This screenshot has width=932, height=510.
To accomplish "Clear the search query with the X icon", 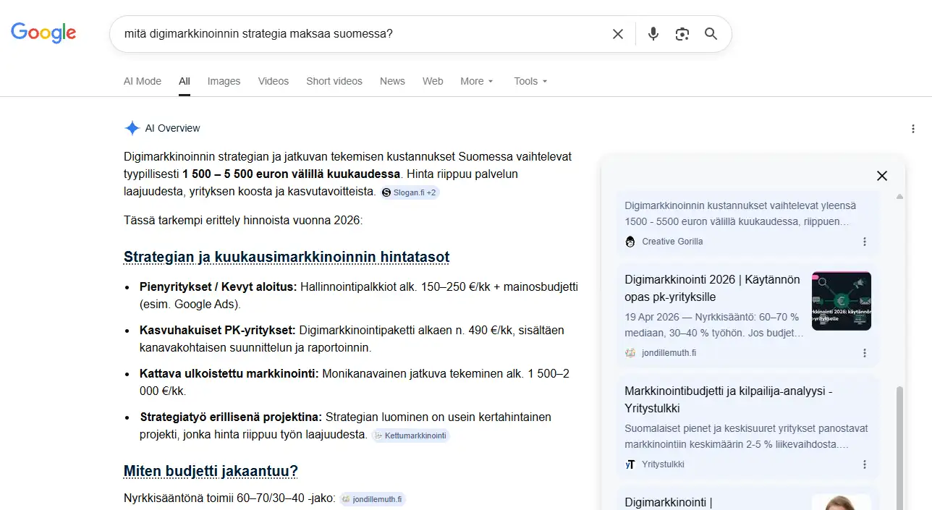I will (x=617, y=33).
